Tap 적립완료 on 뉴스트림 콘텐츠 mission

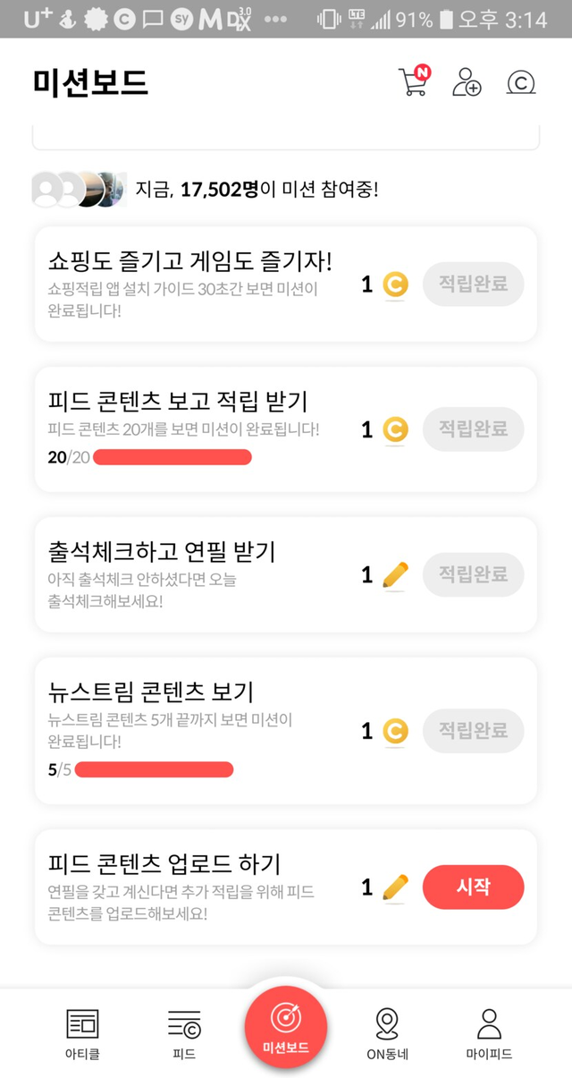coord(473,731)
